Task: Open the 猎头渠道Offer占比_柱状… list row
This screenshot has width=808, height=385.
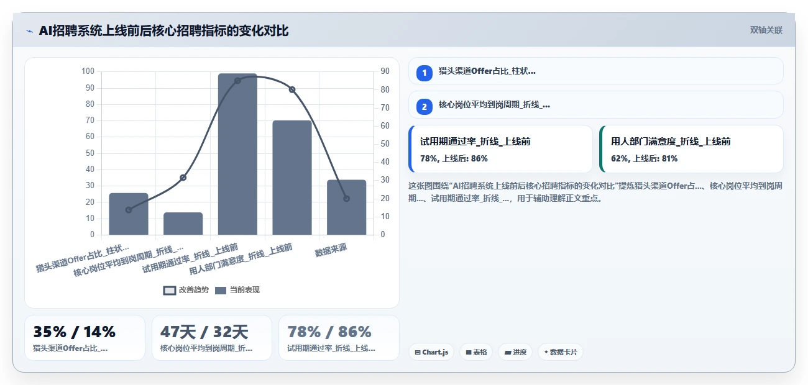Action: click(595, 71)
